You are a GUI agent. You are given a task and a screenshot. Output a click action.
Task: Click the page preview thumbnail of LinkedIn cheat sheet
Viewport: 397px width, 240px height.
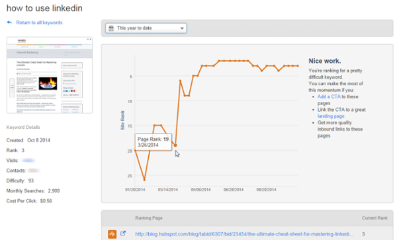pos(50,75)
